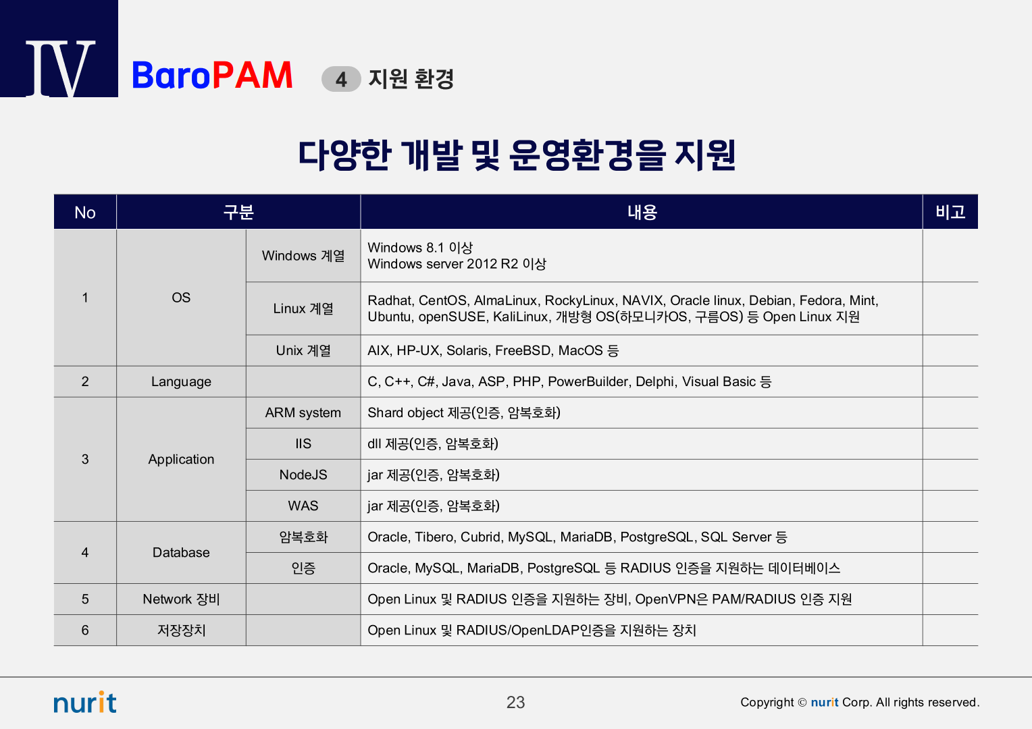Click the 'Oracle, MySQL, MariaDB, PostgreSQL 등 RADIUS' cell

click(642, 568)
